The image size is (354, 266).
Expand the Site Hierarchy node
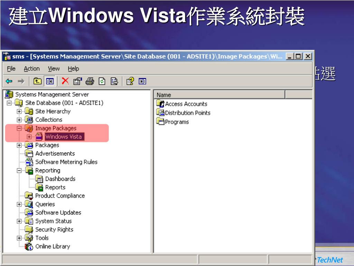coord(19,112)
